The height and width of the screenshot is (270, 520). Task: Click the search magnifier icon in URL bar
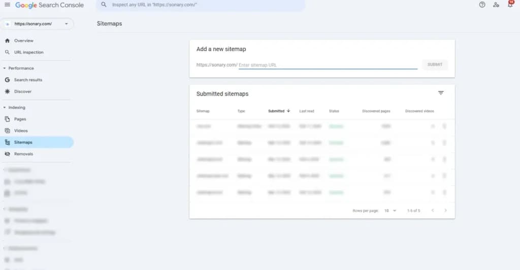[x=104, y=5]
